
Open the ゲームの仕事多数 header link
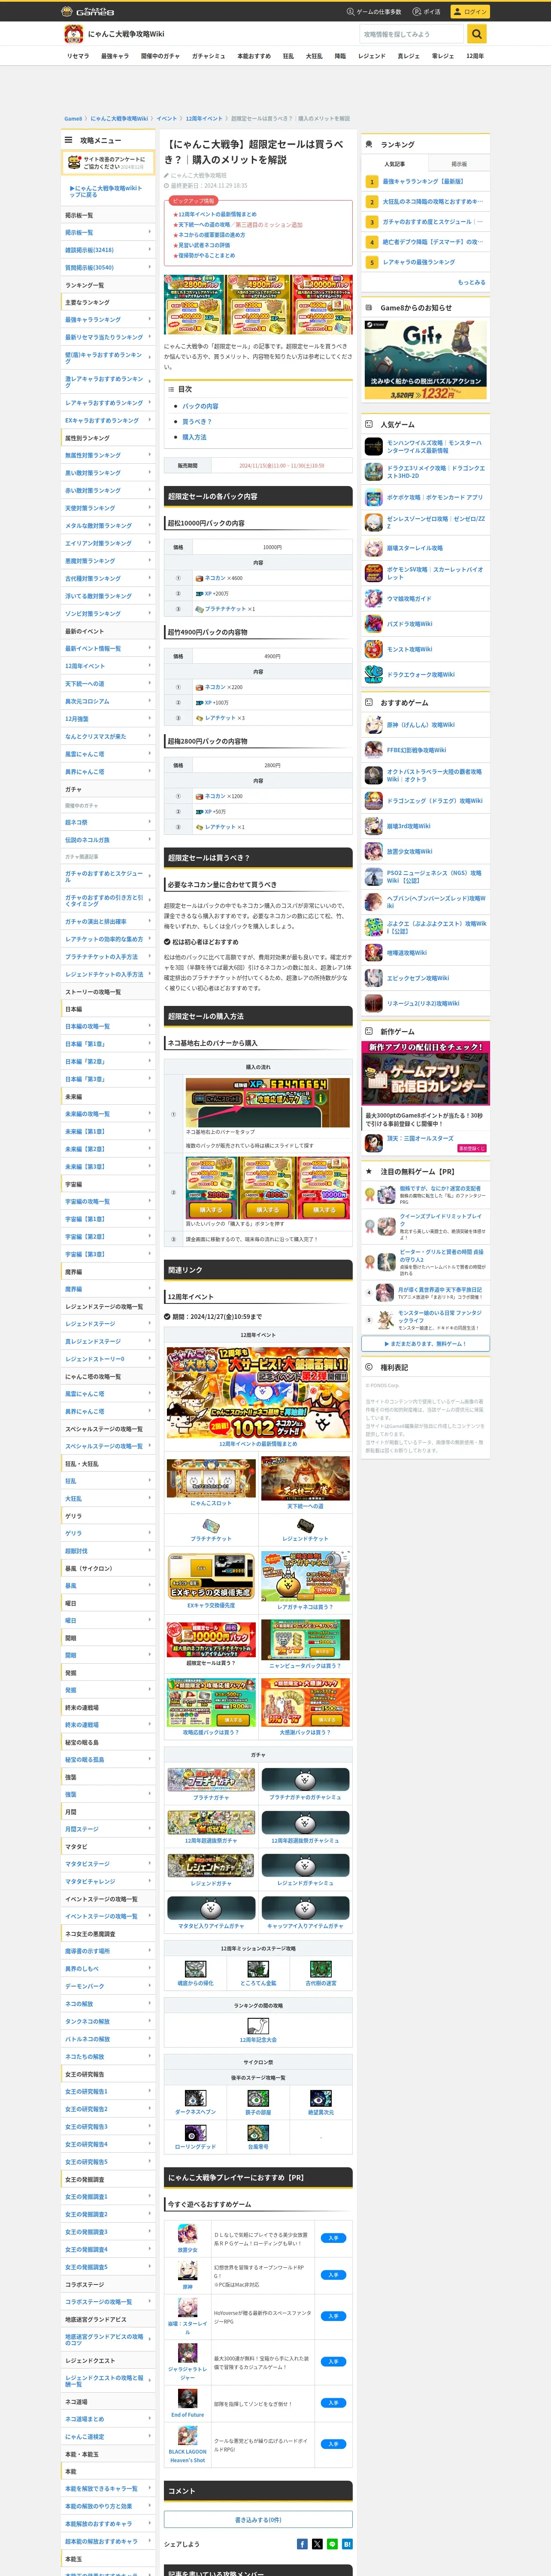374,11
